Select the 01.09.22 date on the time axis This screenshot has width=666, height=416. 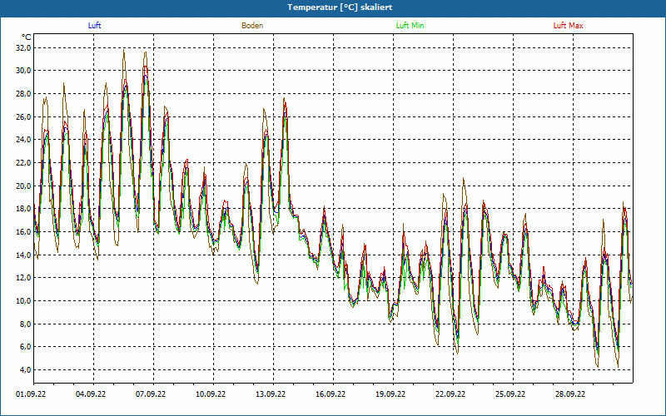point(32,395)
